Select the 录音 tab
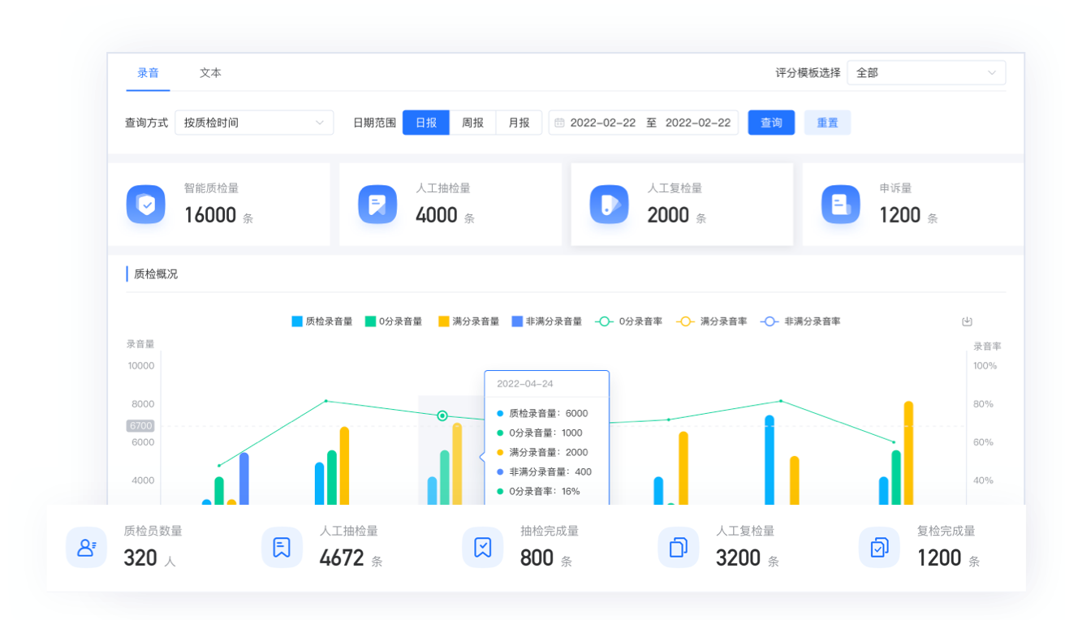Viewport: 1065px width, 620px height. tap(148, 73)
